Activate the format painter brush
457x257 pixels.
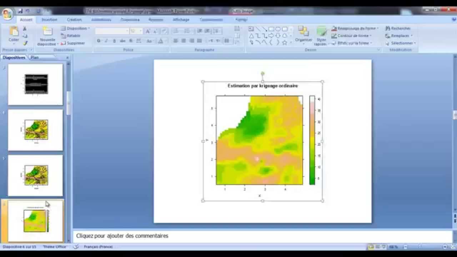(25, 43)
